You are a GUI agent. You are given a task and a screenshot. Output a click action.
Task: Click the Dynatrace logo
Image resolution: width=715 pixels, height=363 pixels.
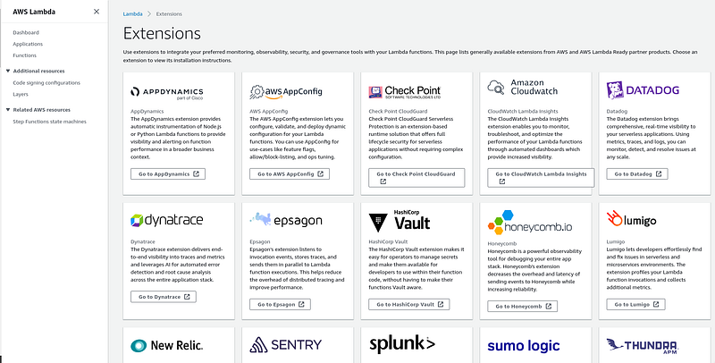click(167, 220)
